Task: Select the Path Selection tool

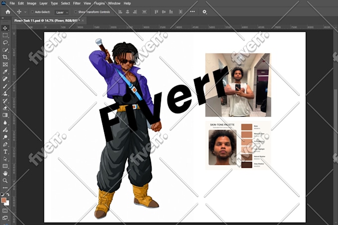Action: click(5, 159)
